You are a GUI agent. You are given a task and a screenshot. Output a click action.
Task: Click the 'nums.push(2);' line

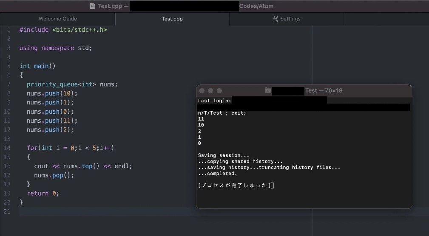(50, 130)
